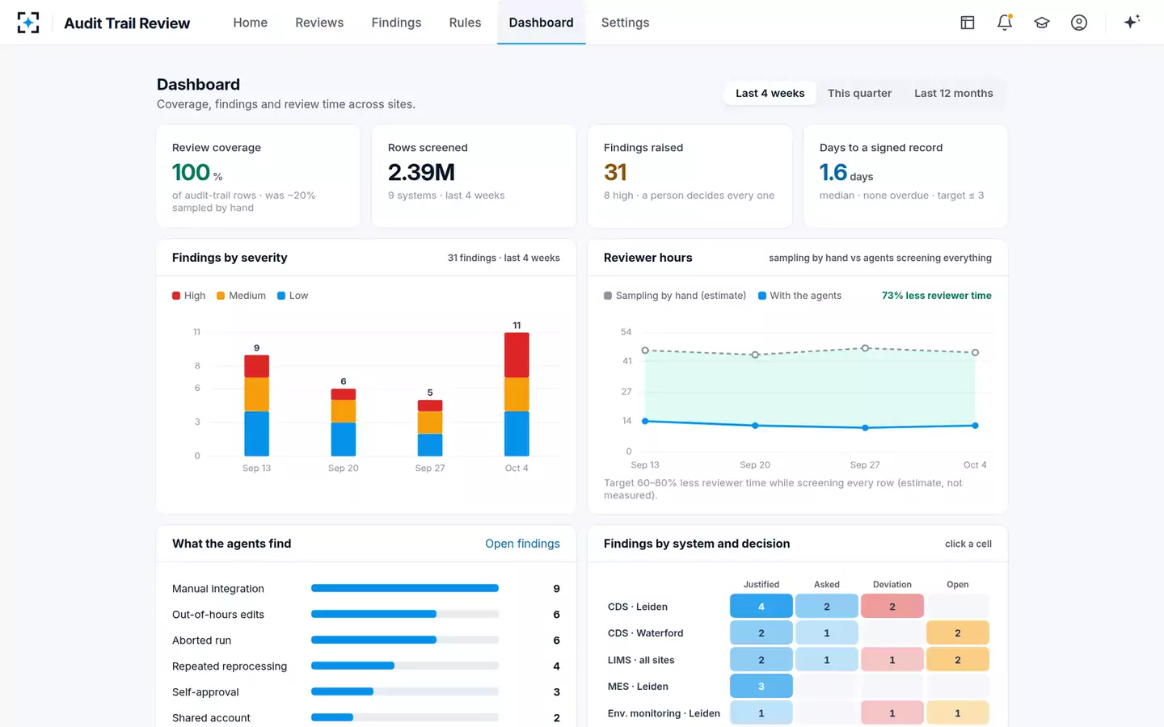Select the Last 4 weeks range
Viewport: 1164px width, 727px height.
pyautogui.click(x=770, y=93)
